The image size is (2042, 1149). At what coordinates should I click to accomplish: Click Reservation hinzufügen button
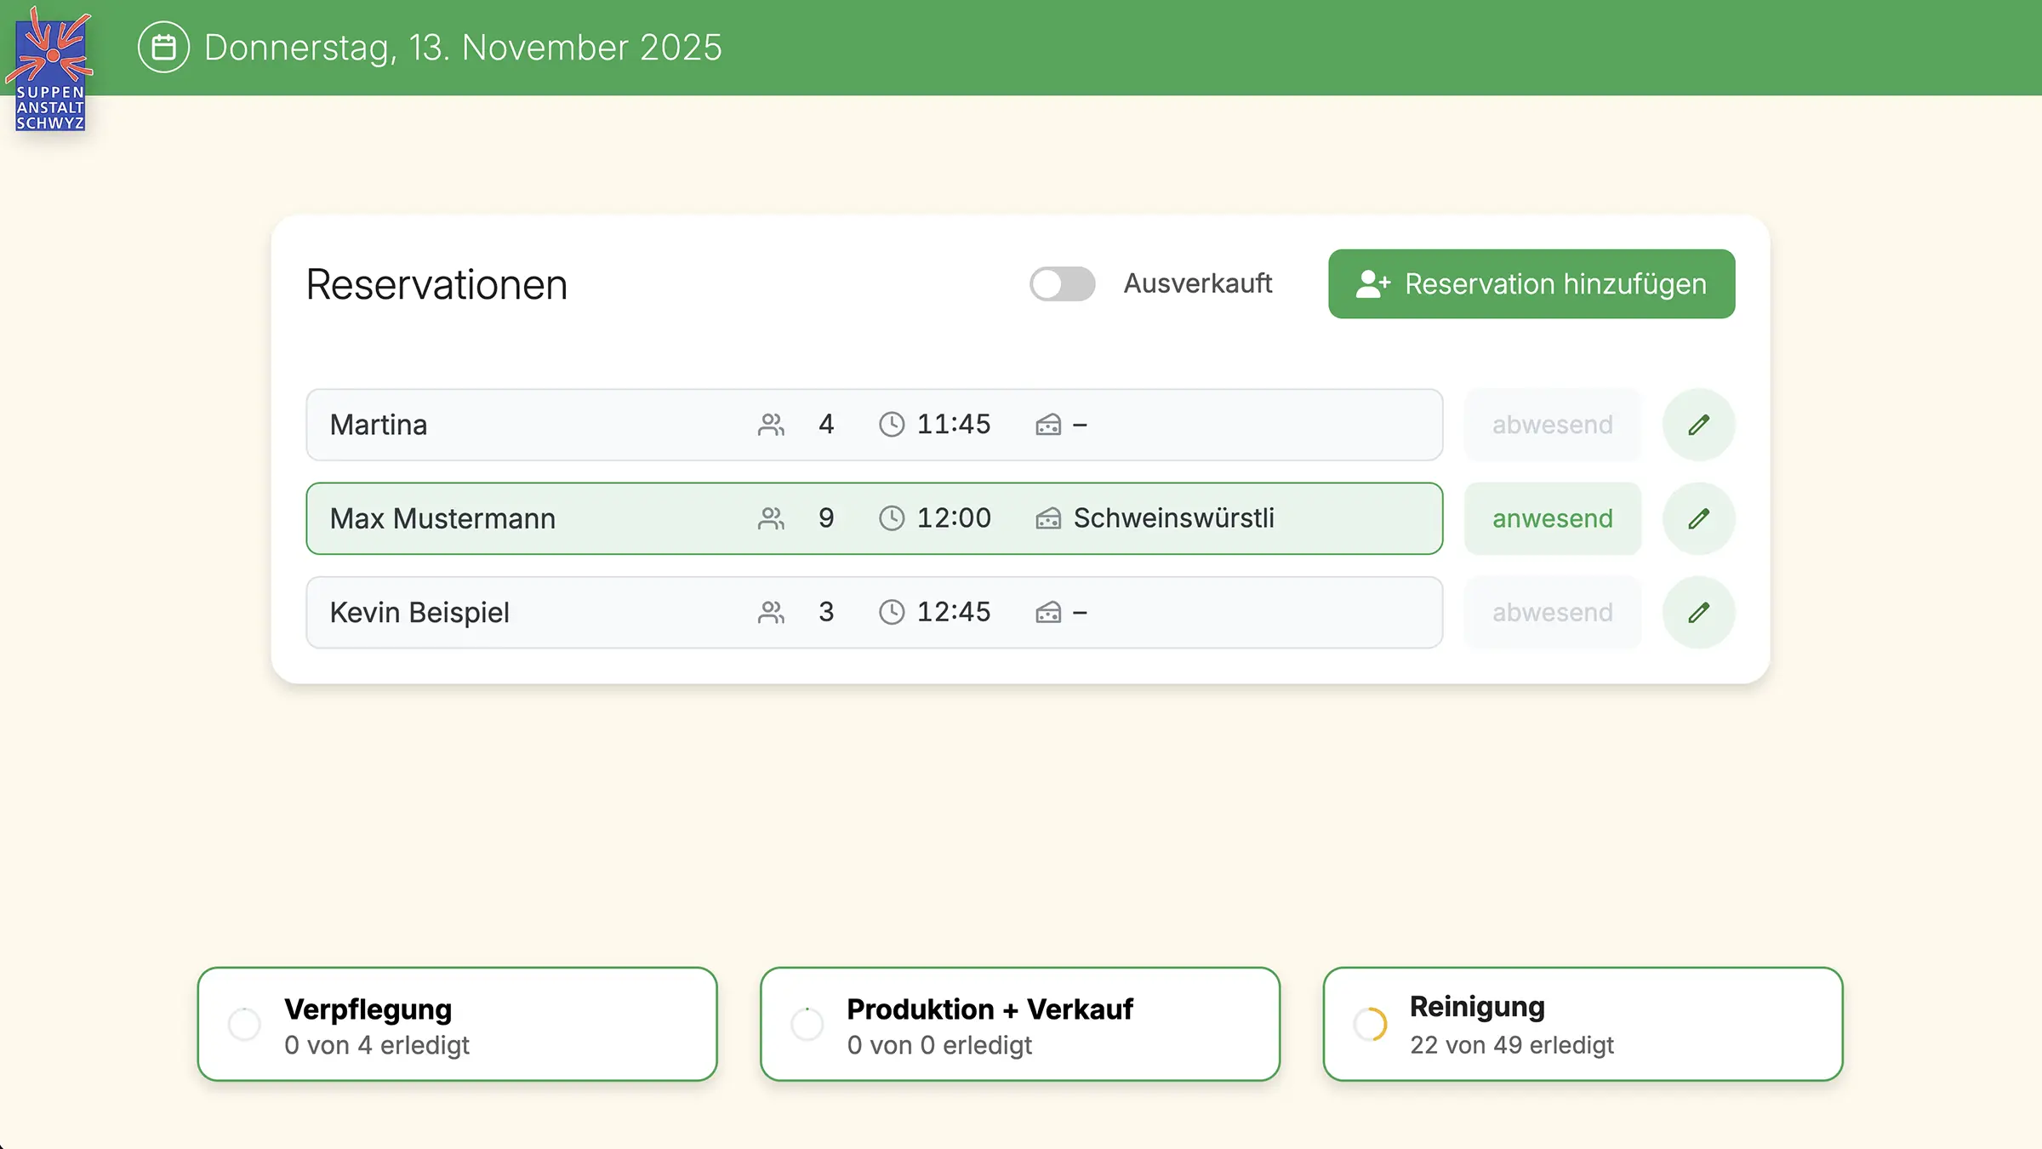coord(1531,283)
